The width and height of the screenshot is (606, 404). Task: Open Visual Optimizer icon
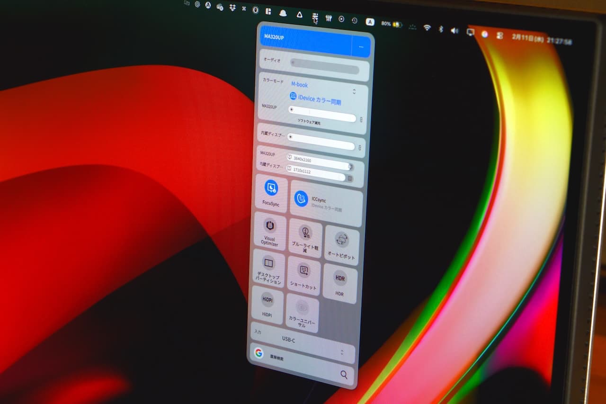point(270,225)
